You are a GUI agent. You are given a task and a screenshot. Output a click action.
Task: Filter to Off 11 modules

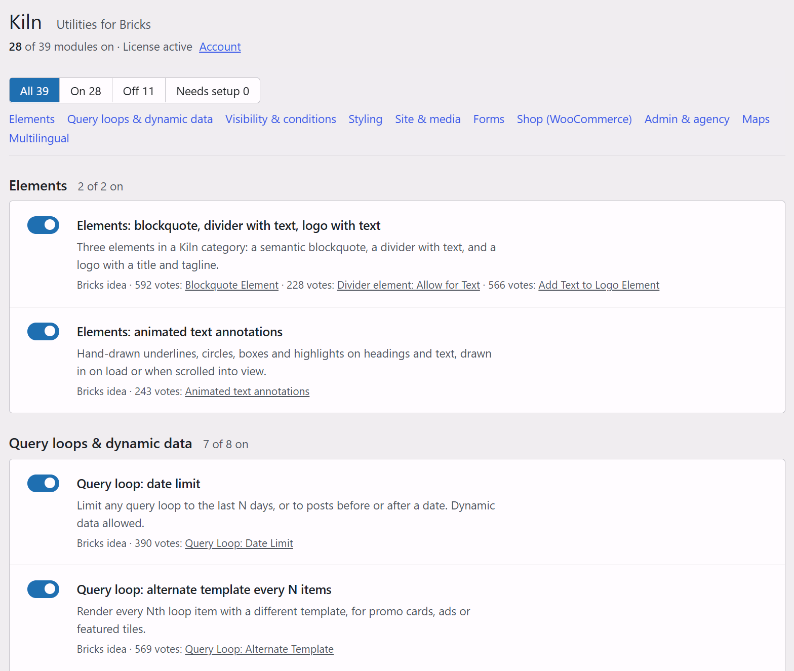[138, 91]
